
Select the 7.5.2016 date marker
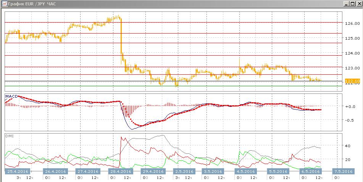(x=344, y=172)
